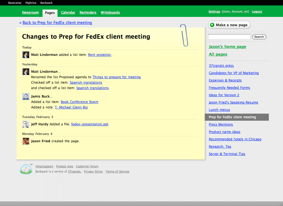
Task: Go back to Prep for FedEx client meeting
Action: [57, 23]
